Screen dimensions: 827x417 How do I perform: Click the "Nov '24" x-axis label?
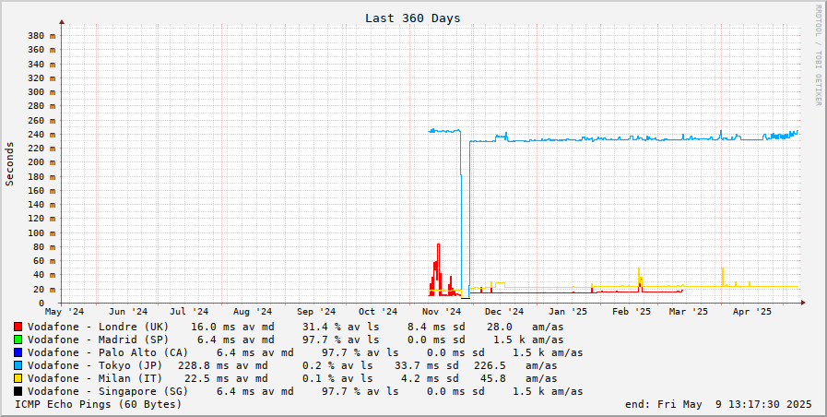click(x=442, y=312)
